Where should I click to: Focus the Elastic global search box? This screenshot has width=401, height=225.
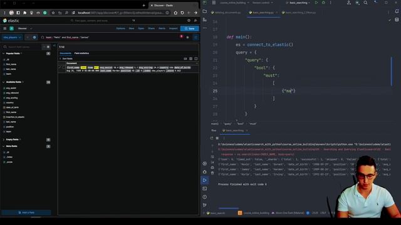click(x=102, y=21)
